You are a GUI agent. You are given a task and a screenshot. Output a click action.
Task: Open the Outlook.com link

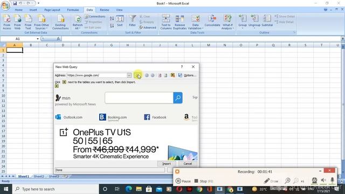(x=69, y=117)
